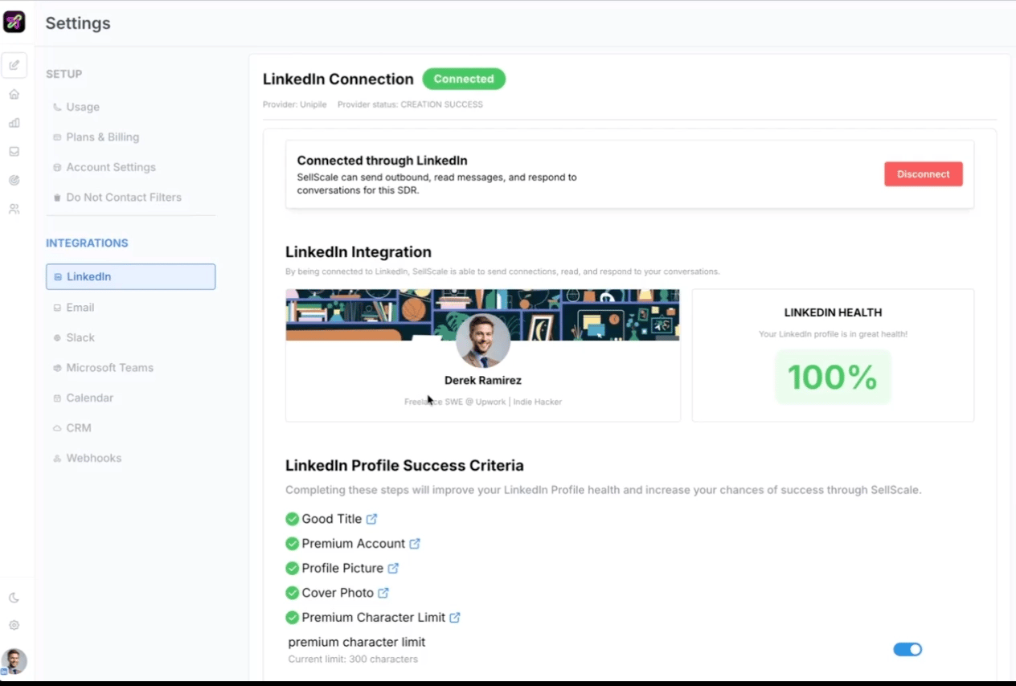Click the LINKEDIN HEALTH heading
This screenshot has width=1016, height=686.
pyautogui.click(x=833, y=312)
